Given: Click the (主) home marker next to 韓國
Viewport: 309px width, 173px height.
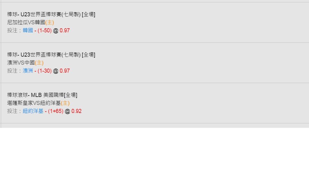Looking at the screenshot, I should [x=50, y=23].
